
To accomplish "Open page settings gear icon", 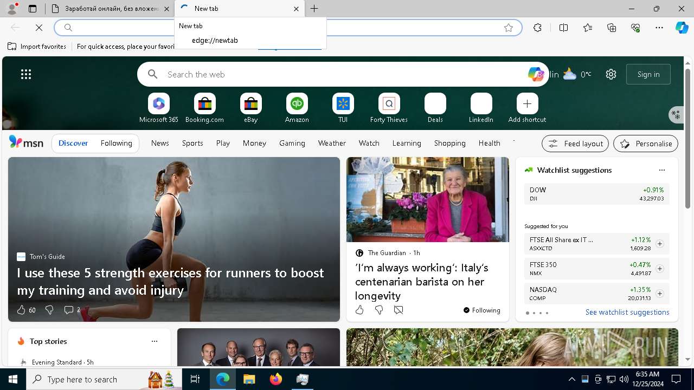I will click(611, 74).
